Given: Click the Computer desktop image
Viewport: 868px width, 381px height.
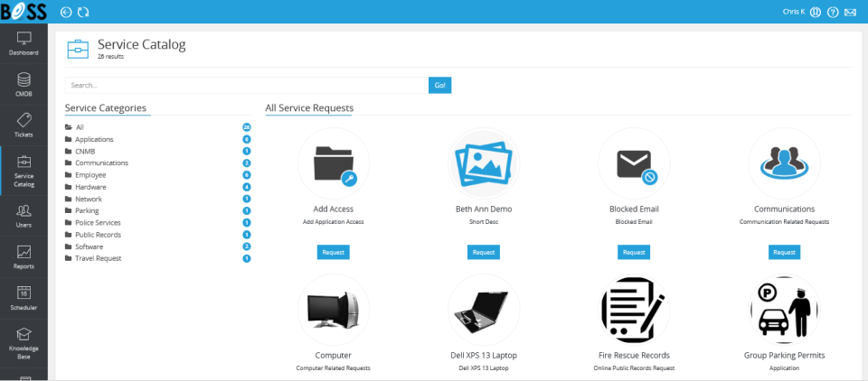Looking at the screenshot, I should pos(334,310).
